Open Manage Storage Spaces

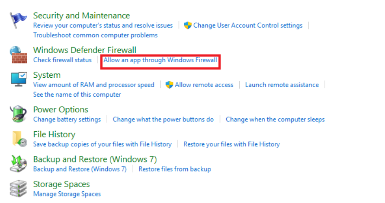pos(67,194)
